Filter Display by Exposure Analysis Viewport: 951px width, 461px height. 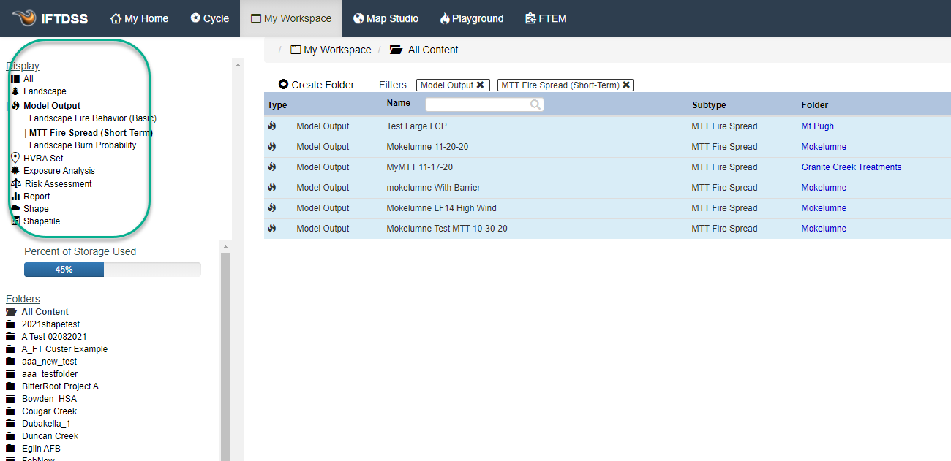coord(53,171)
